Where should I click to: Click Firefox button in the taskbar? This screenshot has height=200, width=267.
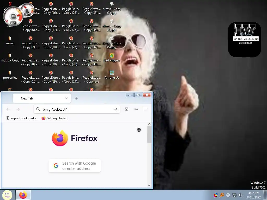[x=23, y=195]
